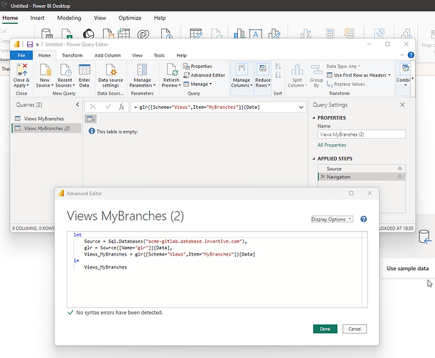Viewport: 435px width, 358px height.
Task: Sort descending using the Z-A icon
Action: click(278, 74)
